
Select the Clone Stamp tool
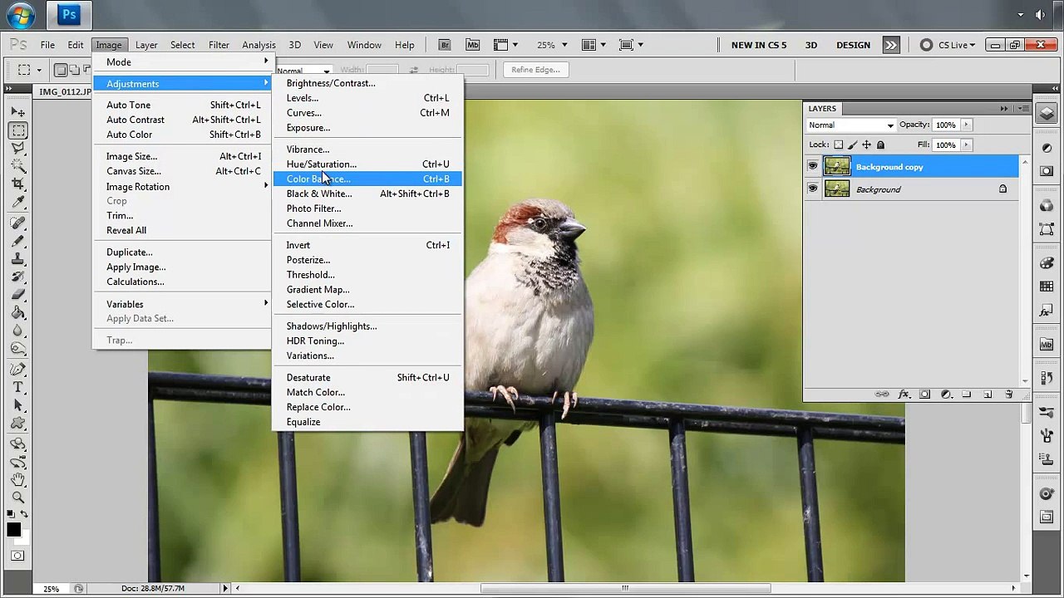[18, 259]
